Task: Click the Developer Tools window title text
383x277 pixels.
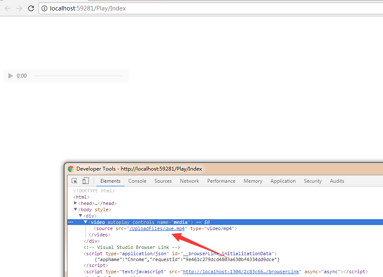Action: click(x=139, y=169)
